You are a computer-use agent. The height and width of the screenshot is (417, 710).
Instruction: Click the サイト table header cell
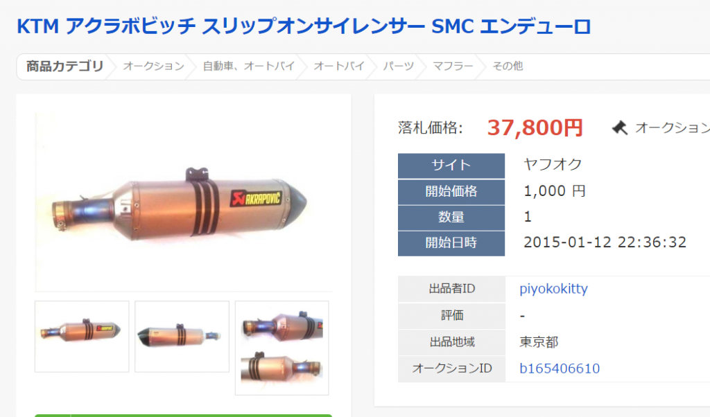tap(451, 166)
